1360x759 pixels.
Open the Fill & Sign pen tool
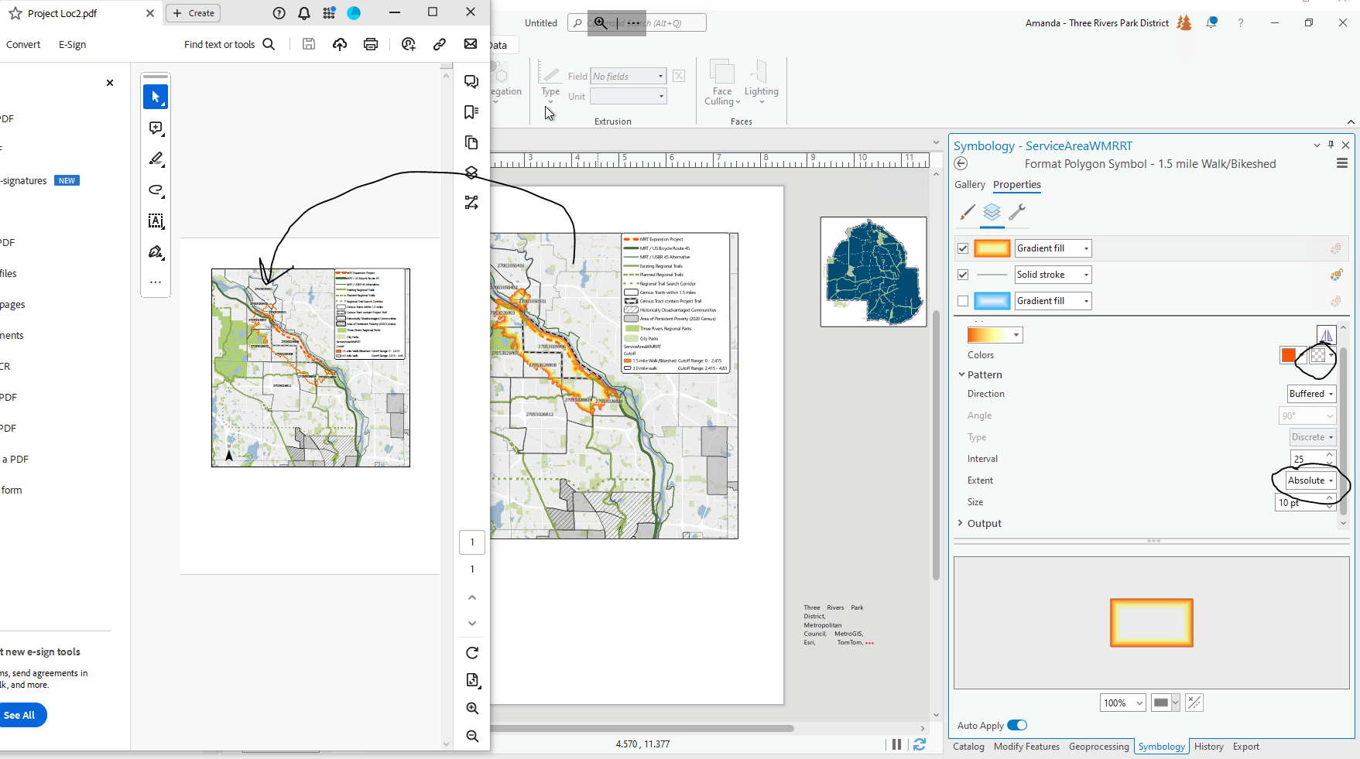156,252
